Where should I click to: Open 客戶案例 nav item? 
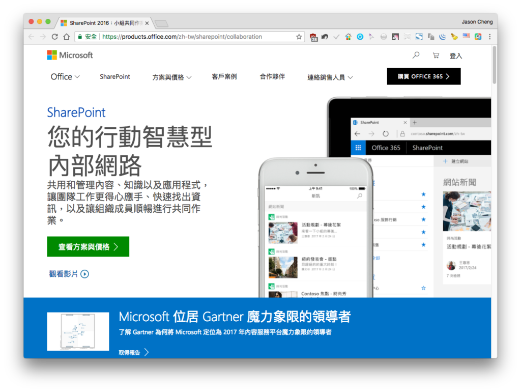[x=224, y=77]
